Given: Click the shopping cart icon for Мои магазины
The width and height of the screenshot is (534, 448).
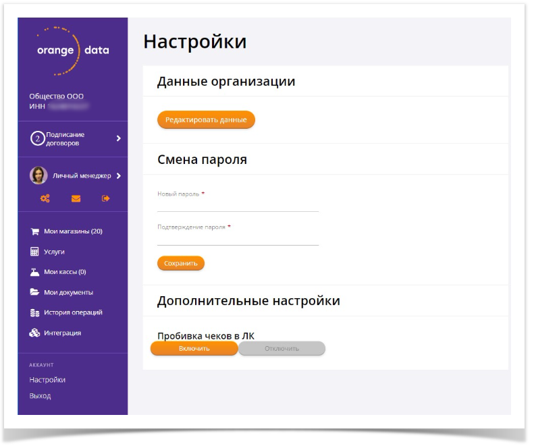Looking at the screenshot, I should tap(34, 231).
